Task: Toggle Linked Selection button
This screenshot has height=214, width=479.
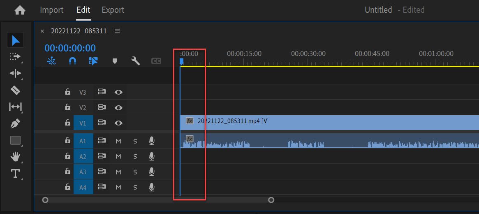Action: tap(93, 61)
